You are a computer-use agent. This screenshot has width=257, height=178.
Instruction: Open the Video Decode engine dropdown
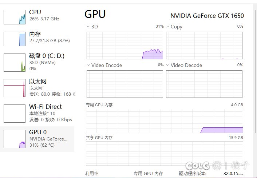[x=167, y=65]
